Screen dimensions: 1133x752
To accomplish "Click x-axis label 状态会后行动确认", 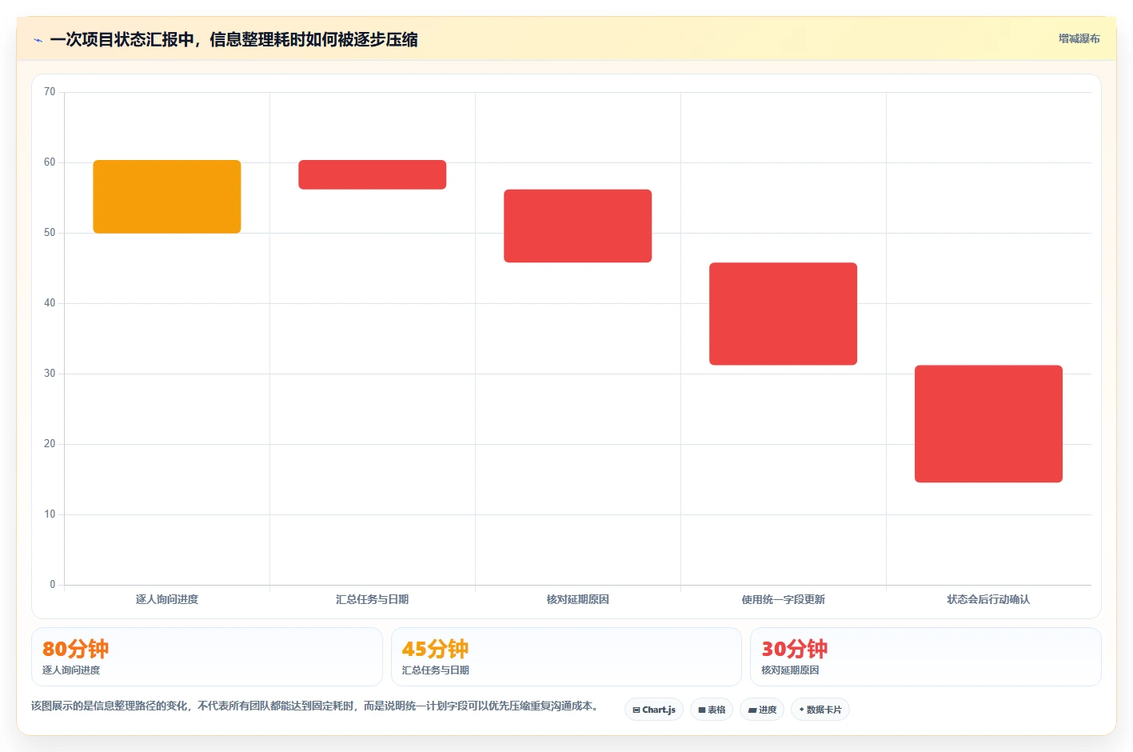I will (989, 599).
